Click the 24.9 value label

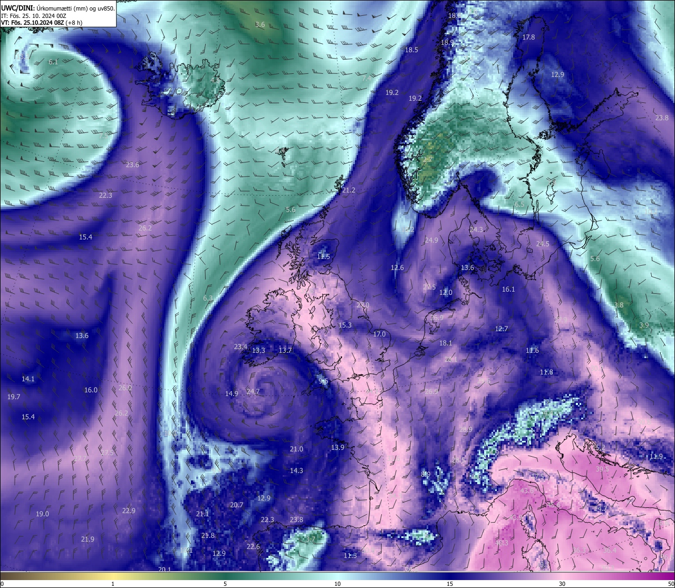431,240
